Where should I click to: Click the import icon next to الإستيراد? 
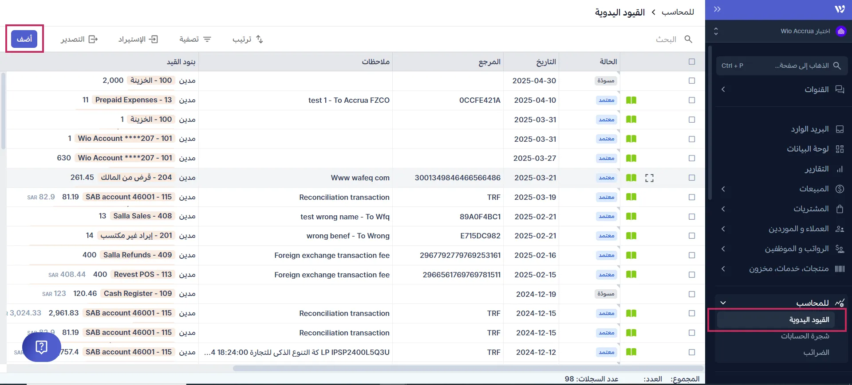click(153, 39)
